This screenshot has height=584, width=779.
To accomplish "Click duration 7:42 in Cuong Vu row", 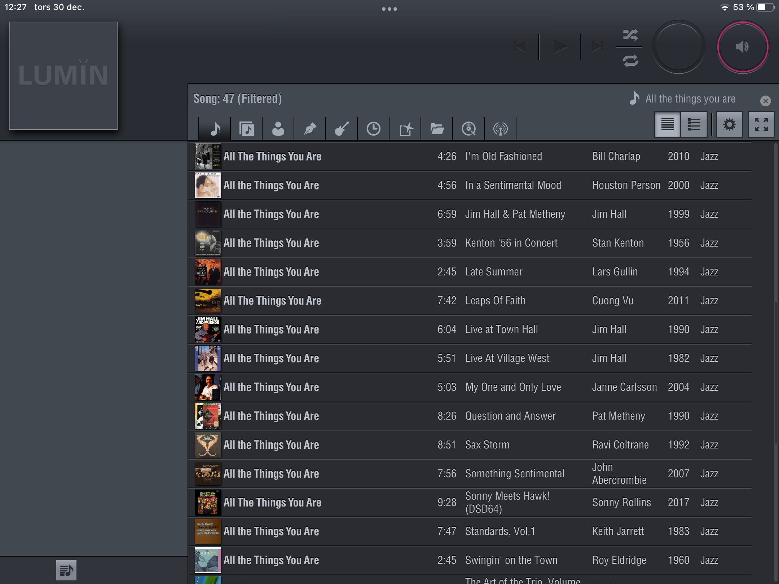I will [x=447, y=301].
